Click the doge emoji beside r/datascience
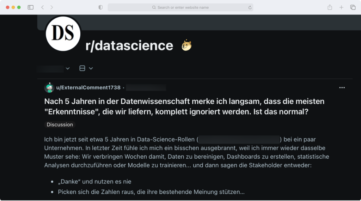Image resolution: width=361 pixels, height=201 pixels. tap(186, 45)
